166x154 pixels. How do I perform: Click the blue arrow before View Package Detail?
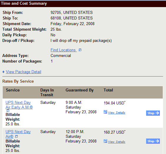(4, 72)
